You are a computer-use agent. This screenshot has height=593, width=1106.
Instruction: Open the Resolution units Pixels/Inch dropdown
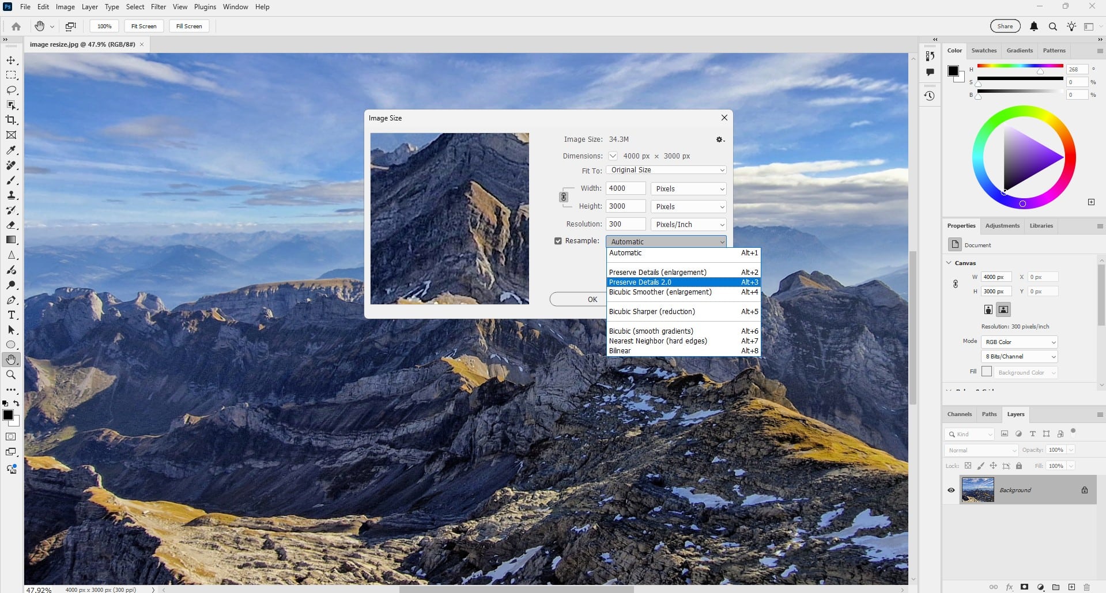pos(688,225)
